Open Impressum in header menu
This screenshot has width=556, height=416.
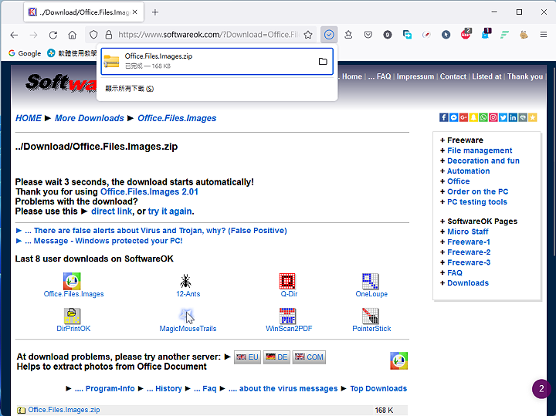(415, 76)
